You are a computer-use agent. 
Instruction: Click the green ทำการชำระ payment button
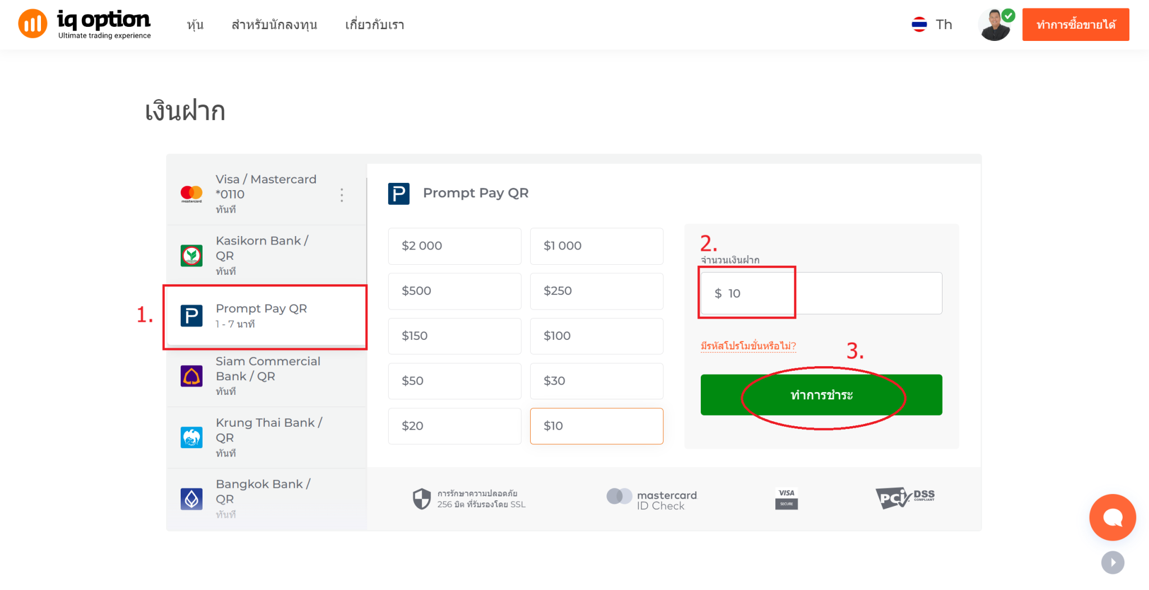tap(821, 395)
